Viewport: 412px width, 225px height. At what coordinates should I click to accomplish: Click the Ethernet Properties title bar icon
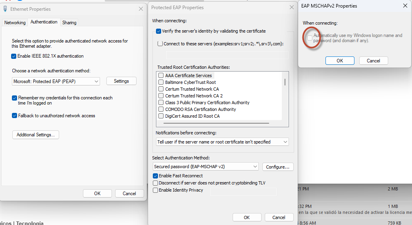tap(5, 9)
